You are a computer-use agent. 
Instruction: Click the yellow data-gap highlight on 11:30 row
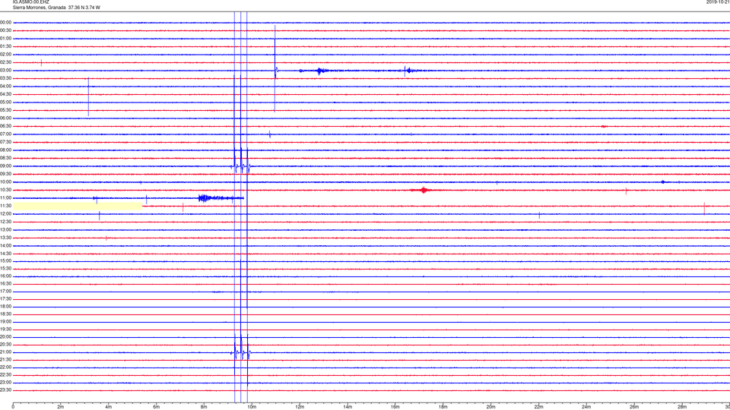[78, 206]
